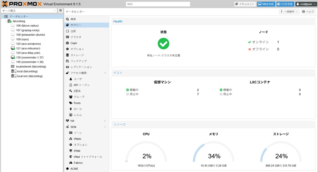Collapse the SDN menu section

(105, 127)
